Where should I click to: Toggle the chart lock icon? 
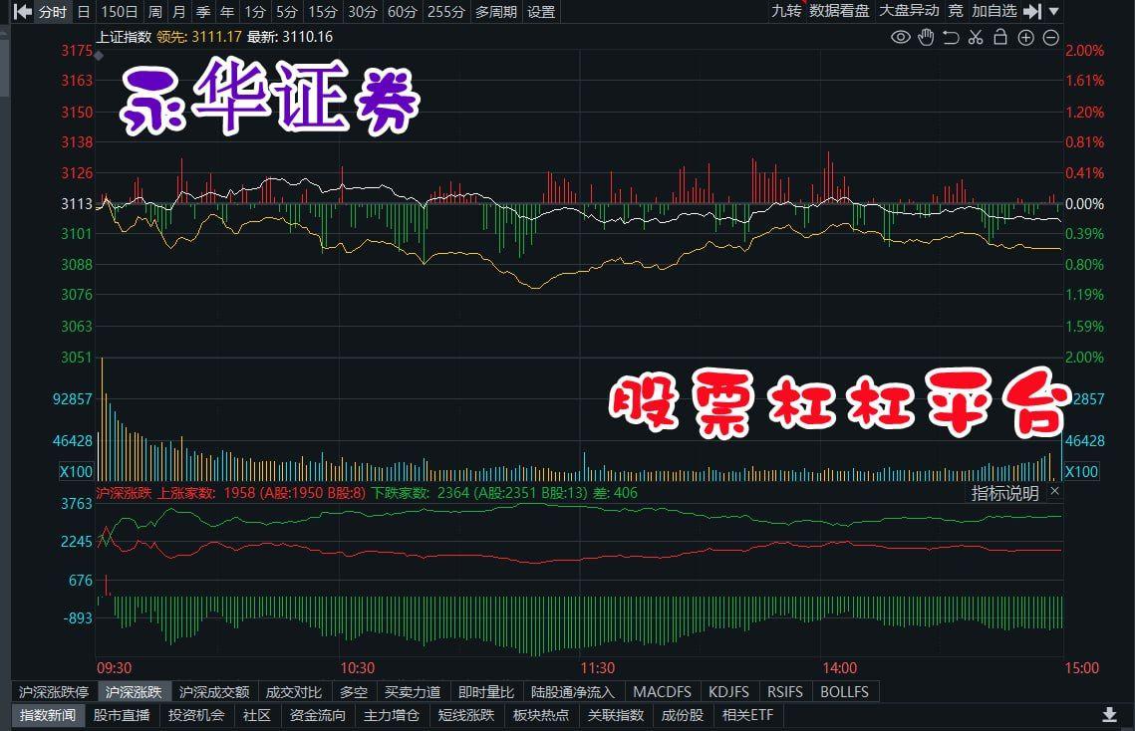click(999, 37)
